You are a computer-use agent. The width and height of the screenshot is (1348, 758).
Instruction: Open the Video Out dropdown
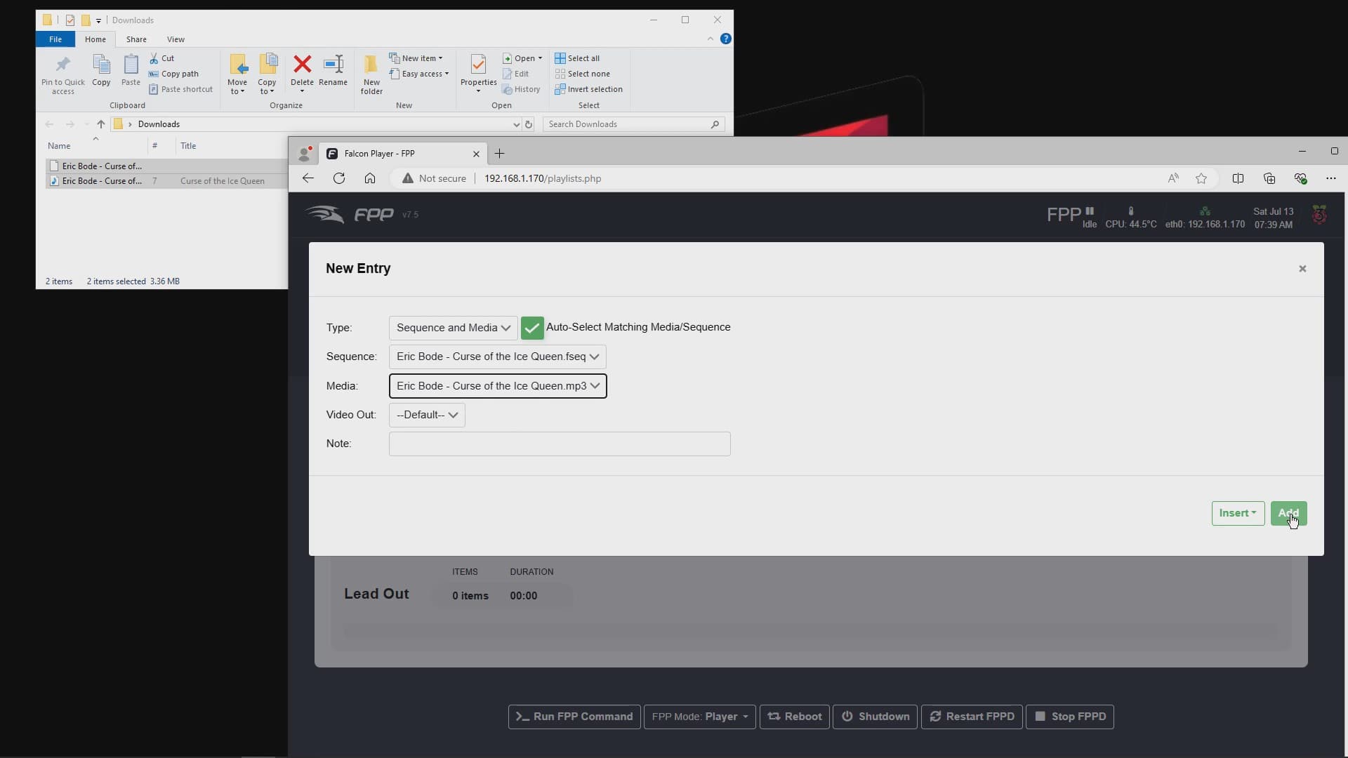coord(427,415)
